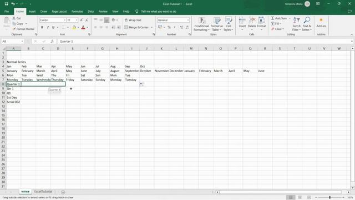Click the AutoSum button
Screen dimensions: 355x200
pyautogui.click(x=279, y=18)
